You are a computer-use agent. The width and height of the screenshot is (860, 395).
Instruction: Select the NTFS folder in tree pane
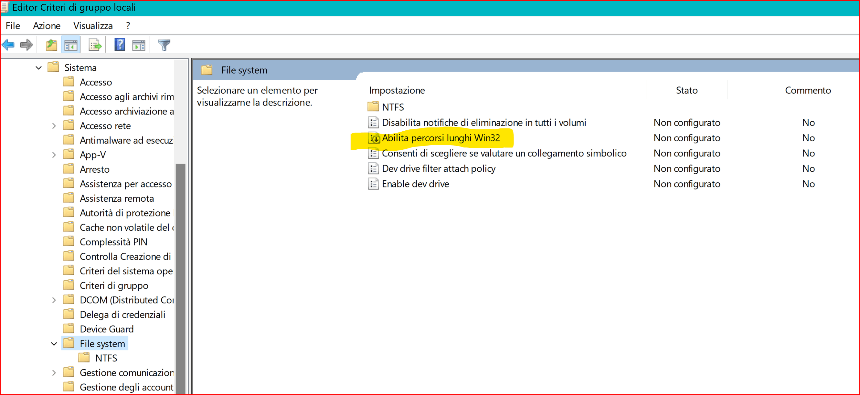(x=106, y=358)
